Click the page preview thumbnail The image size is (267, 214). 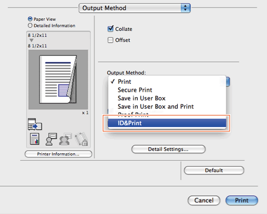(x=58, y=80)
